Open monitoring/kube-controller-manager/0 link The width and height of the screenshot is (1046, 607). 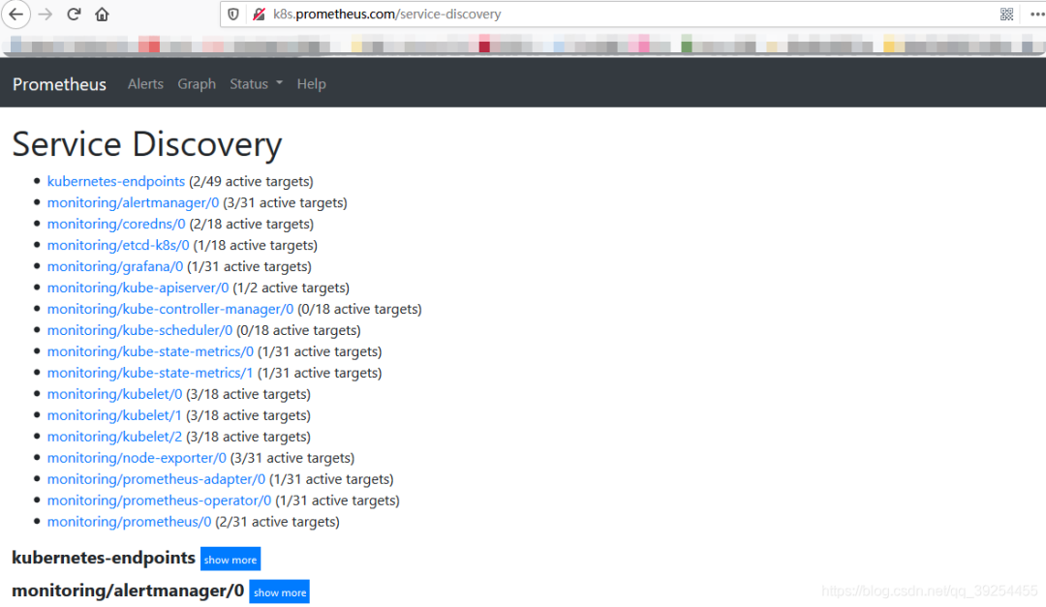click(170, 310)
